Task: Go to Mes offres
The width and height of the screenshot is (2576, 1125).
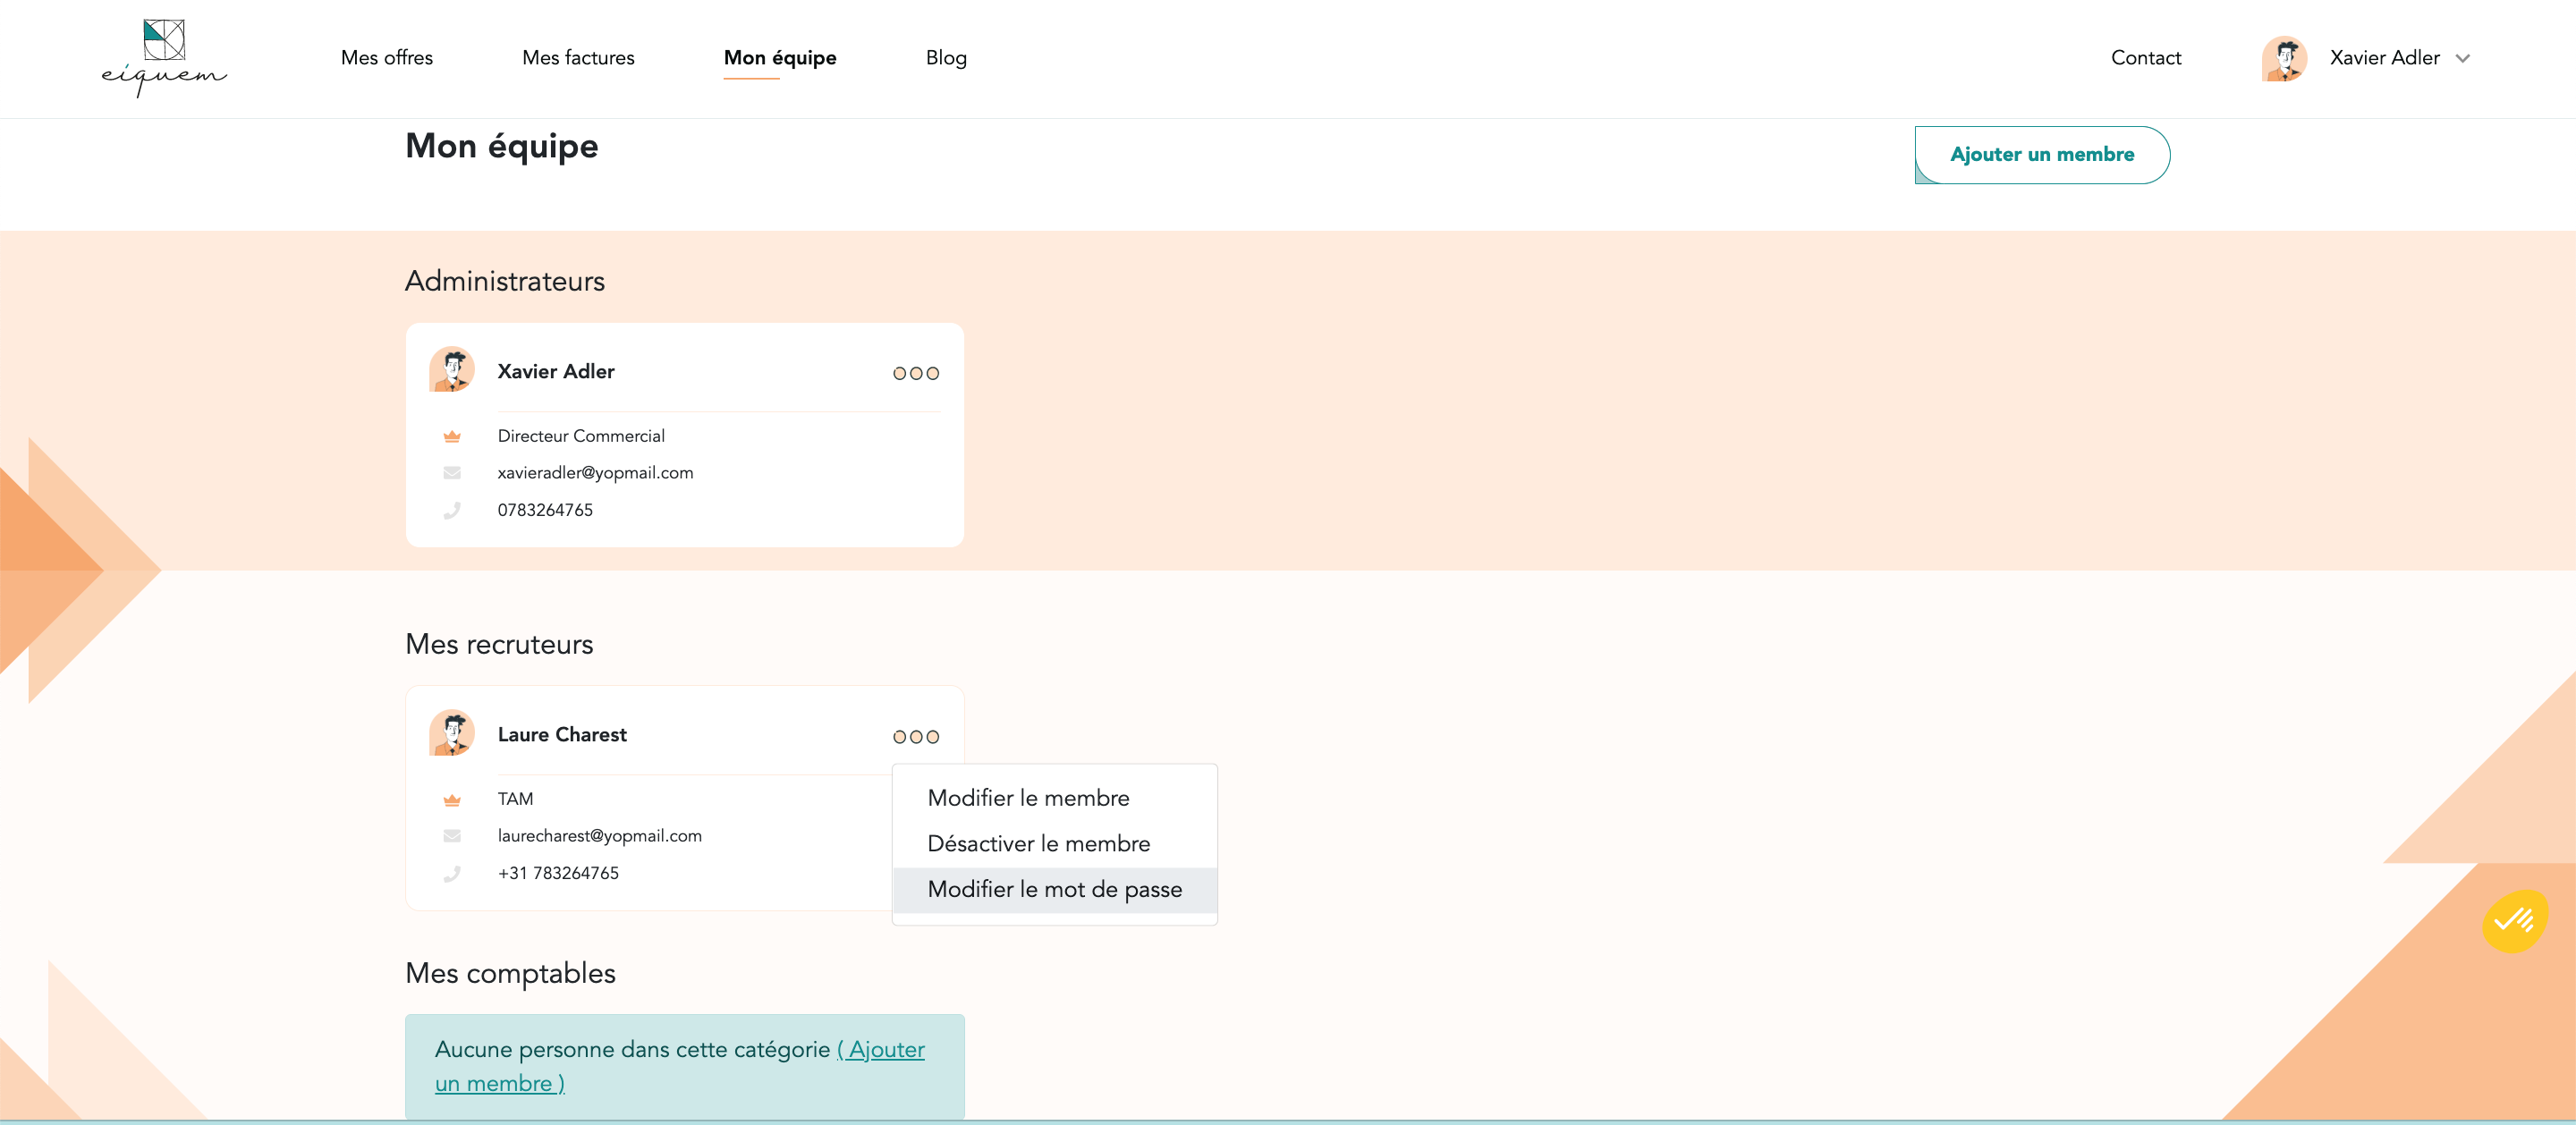Action: [x=387, y=58]
